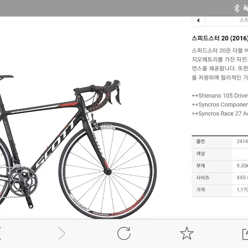
Task: Click the ++Syncros Race 27 feature line
Action: pos(220,114)
